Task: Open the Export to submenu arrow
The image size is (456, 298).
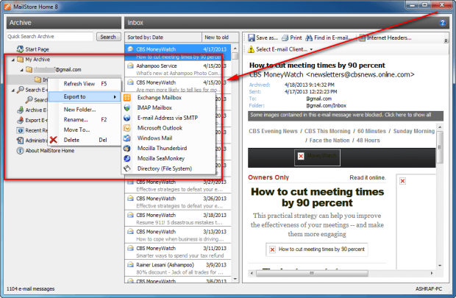Action: (x=115, y=97)
